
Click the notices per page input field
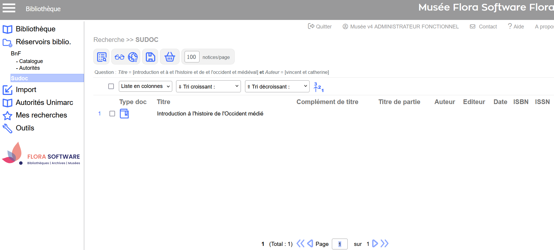(192, 57)
